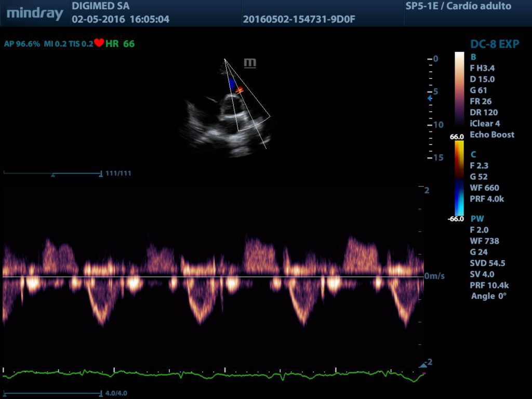Click the Angle 0° parameter

[x=488, y=296]
